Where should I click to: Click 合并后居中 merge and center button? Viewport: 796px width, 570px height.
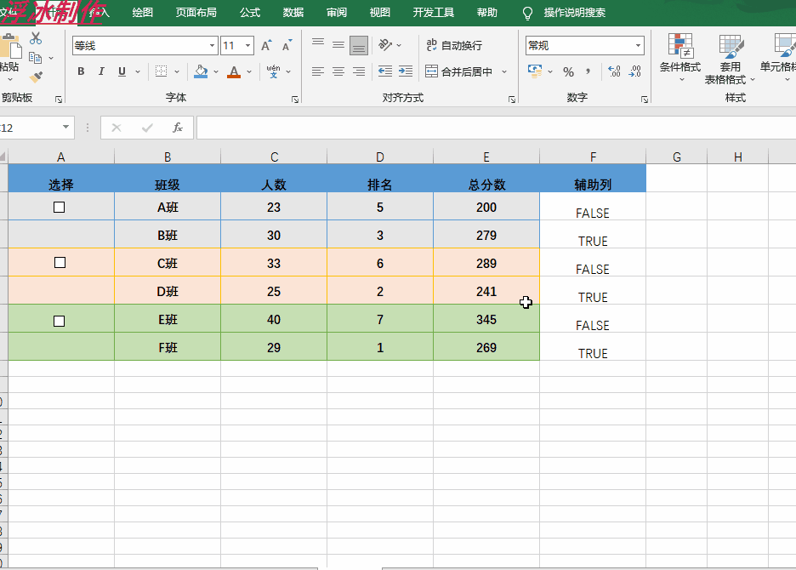pyautogui.click(x=459, y=71)
